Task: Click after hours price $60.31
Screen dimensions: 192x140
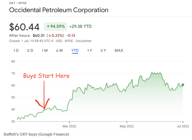Action: [39, 36]
